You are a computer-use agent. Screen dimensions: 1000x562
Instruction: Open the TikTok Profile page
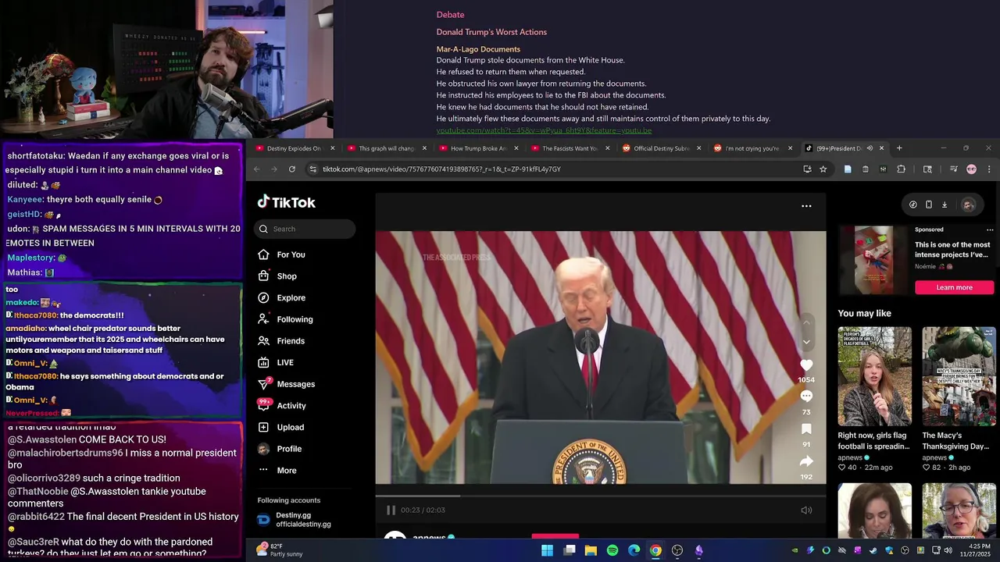pyautogui.click(x=280, y=449)
